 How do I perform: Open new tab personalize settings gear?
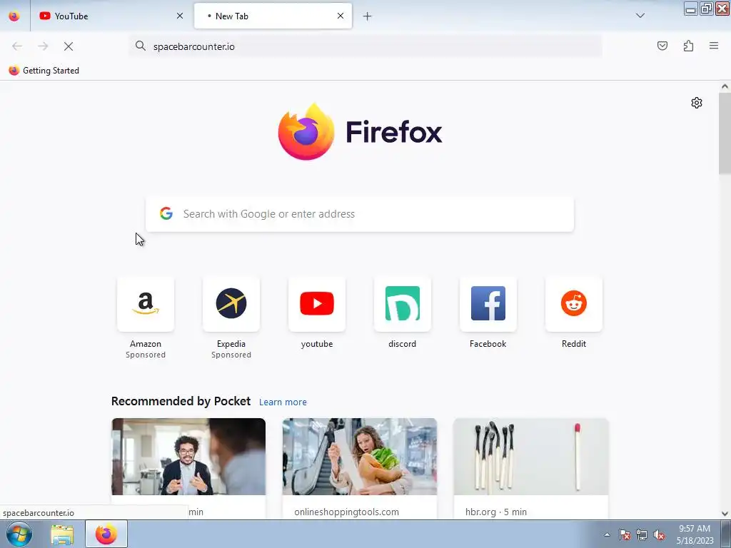[697, 103]
